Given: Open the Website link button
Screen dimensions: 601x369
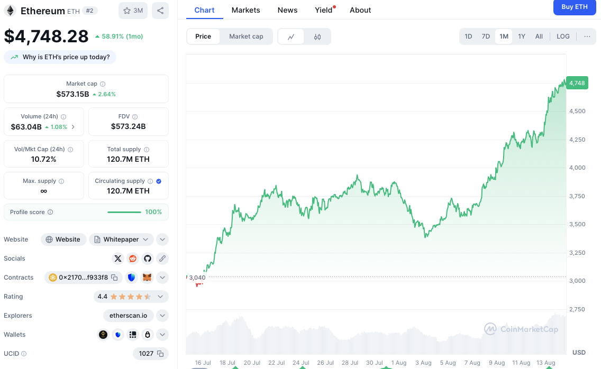Looking at the screenshot, I should point(63,239).
